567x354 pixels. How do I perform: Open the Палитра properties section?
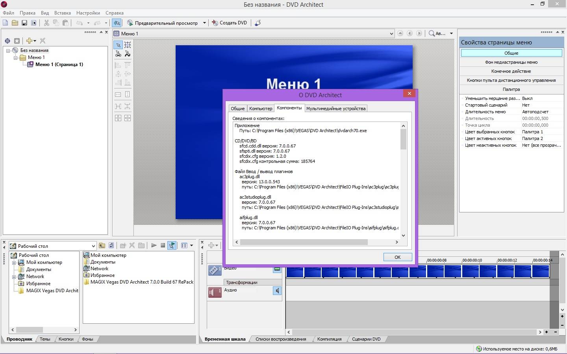(511, 89)
